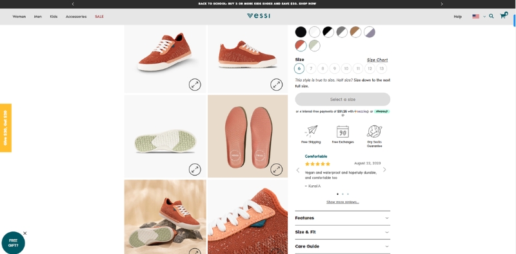
Task: Go to next announcement banner arrow
Action: [x=442, y=4]
